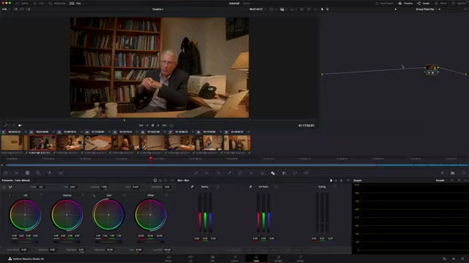Viewport: 469px width, 263px height.
Task: Open the viewer options three-dot menu
Action: [x=315, y=9]
